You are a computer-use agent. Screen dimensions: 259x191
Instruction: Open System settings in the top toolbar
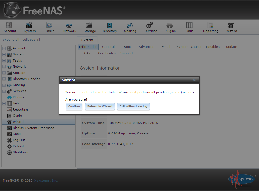pos(30,27)
